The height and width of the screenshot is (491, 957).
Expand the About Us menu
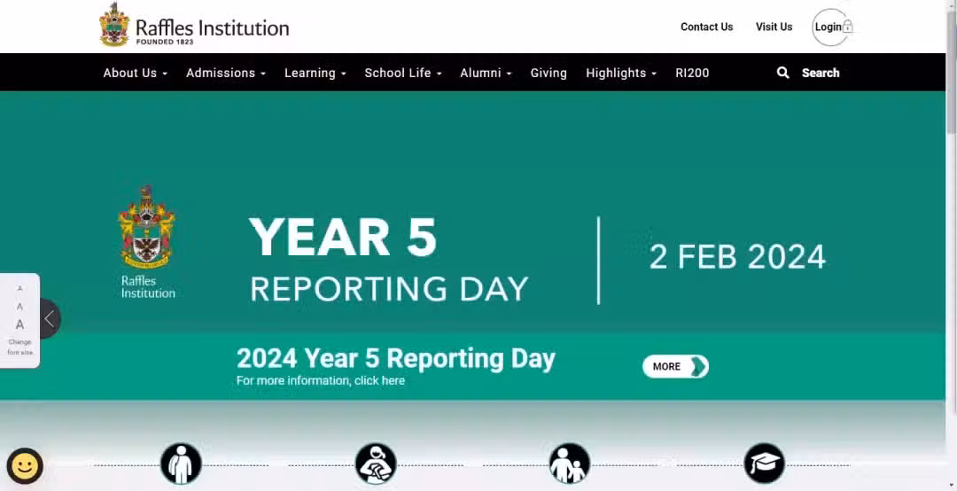pyautogui.click(x=135, y=73)
